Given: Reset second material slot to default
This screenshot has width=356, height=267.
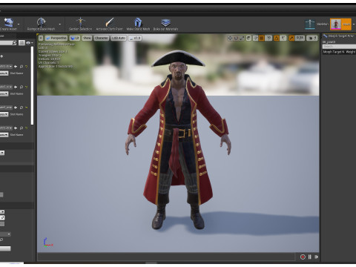Looking at the screenshot, I should pos(27,87).
